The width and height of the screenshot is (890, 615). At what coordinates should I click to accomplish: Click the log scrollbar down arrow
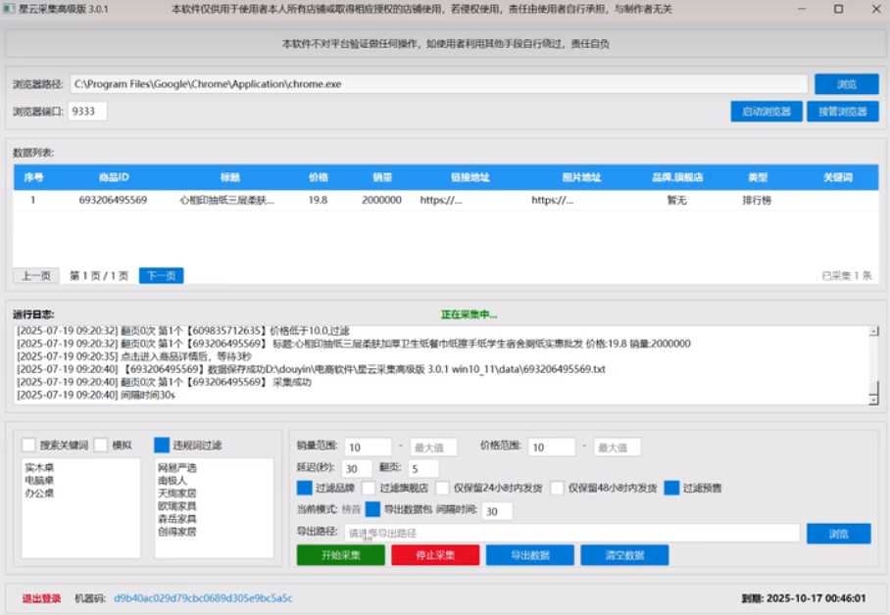(873, 398)
